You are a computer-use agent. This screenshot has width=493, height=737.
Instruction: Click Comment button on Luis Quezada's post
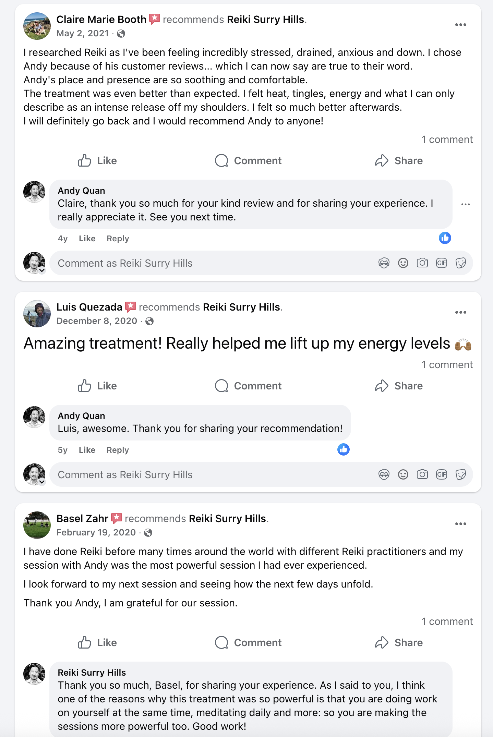click(x=248, y=386)
